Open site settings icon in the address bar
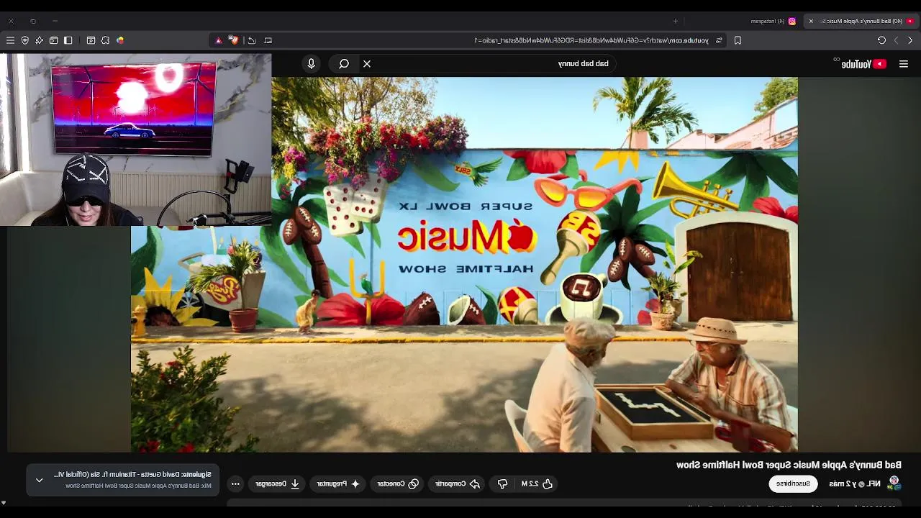 (718, 40)
